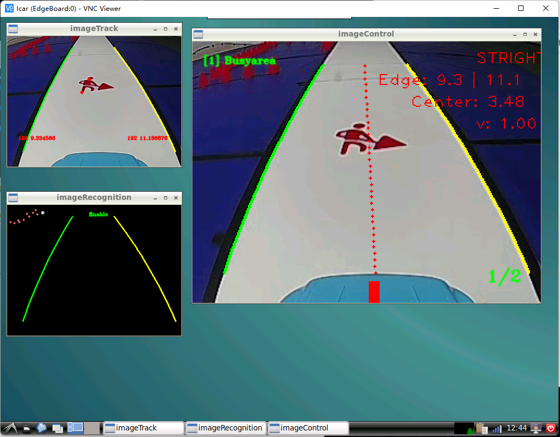Click the imageTrack window title bar
Image resolution: width=560 pixels, height=437 pixels.
pos(94,28)
